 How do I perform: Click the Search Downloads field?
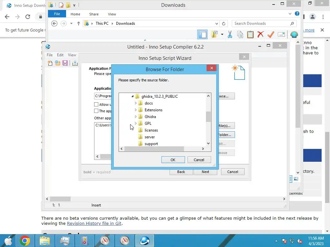point(264,23)
